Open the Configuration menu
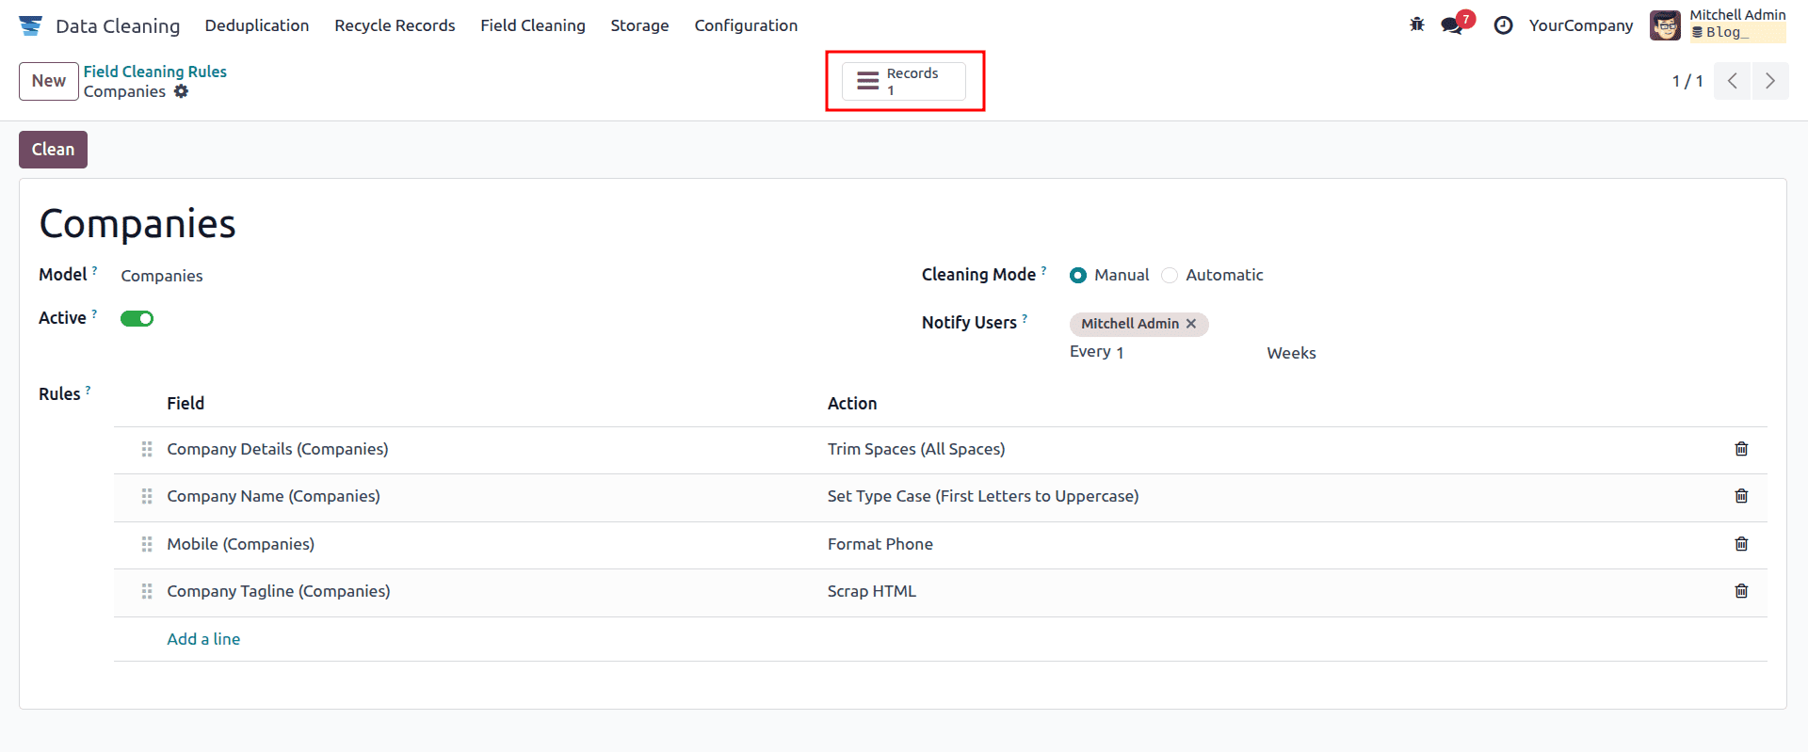Viewport: 1808px width, 752px height. pyautogui.click(x=746, y=25)
